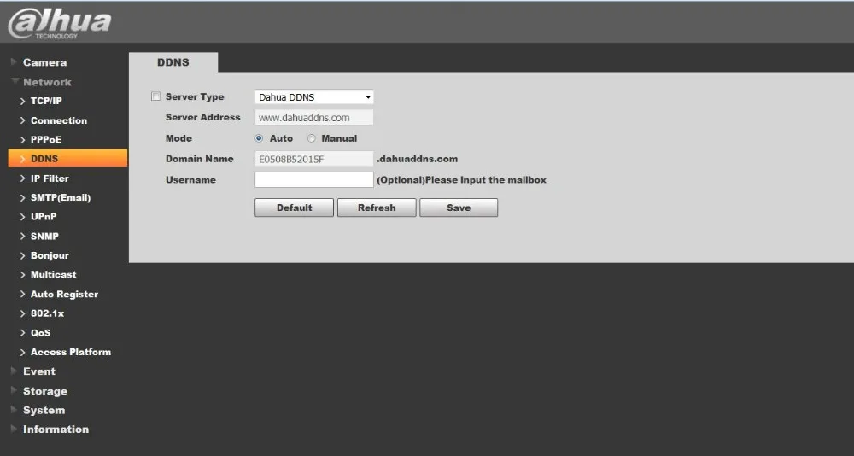Open the Access Platform page
This screenshot has height=456, width=854.
(71, 353)
